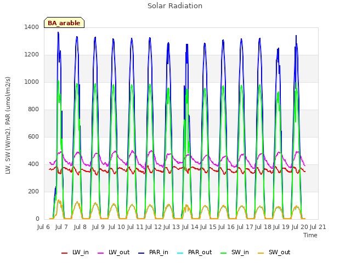Select the LW_in legend label

(x=81, y=252)
